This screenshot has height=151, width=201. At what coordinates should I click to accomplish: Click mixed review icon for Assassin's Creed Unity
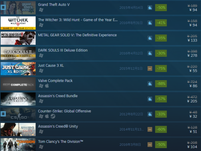point(150,129)
